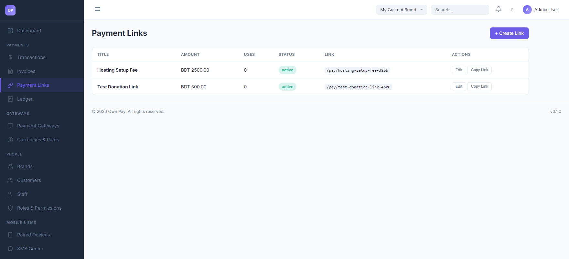Image resolution: width=569 pixels, height=259 pixels.
Task: Click the Roles & Permissions shield icon
Action: click(x=10, y=208)
